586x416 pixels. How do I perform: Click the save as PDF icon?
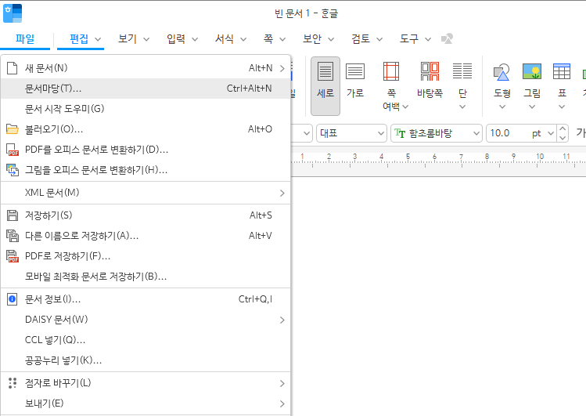(13, 256)
